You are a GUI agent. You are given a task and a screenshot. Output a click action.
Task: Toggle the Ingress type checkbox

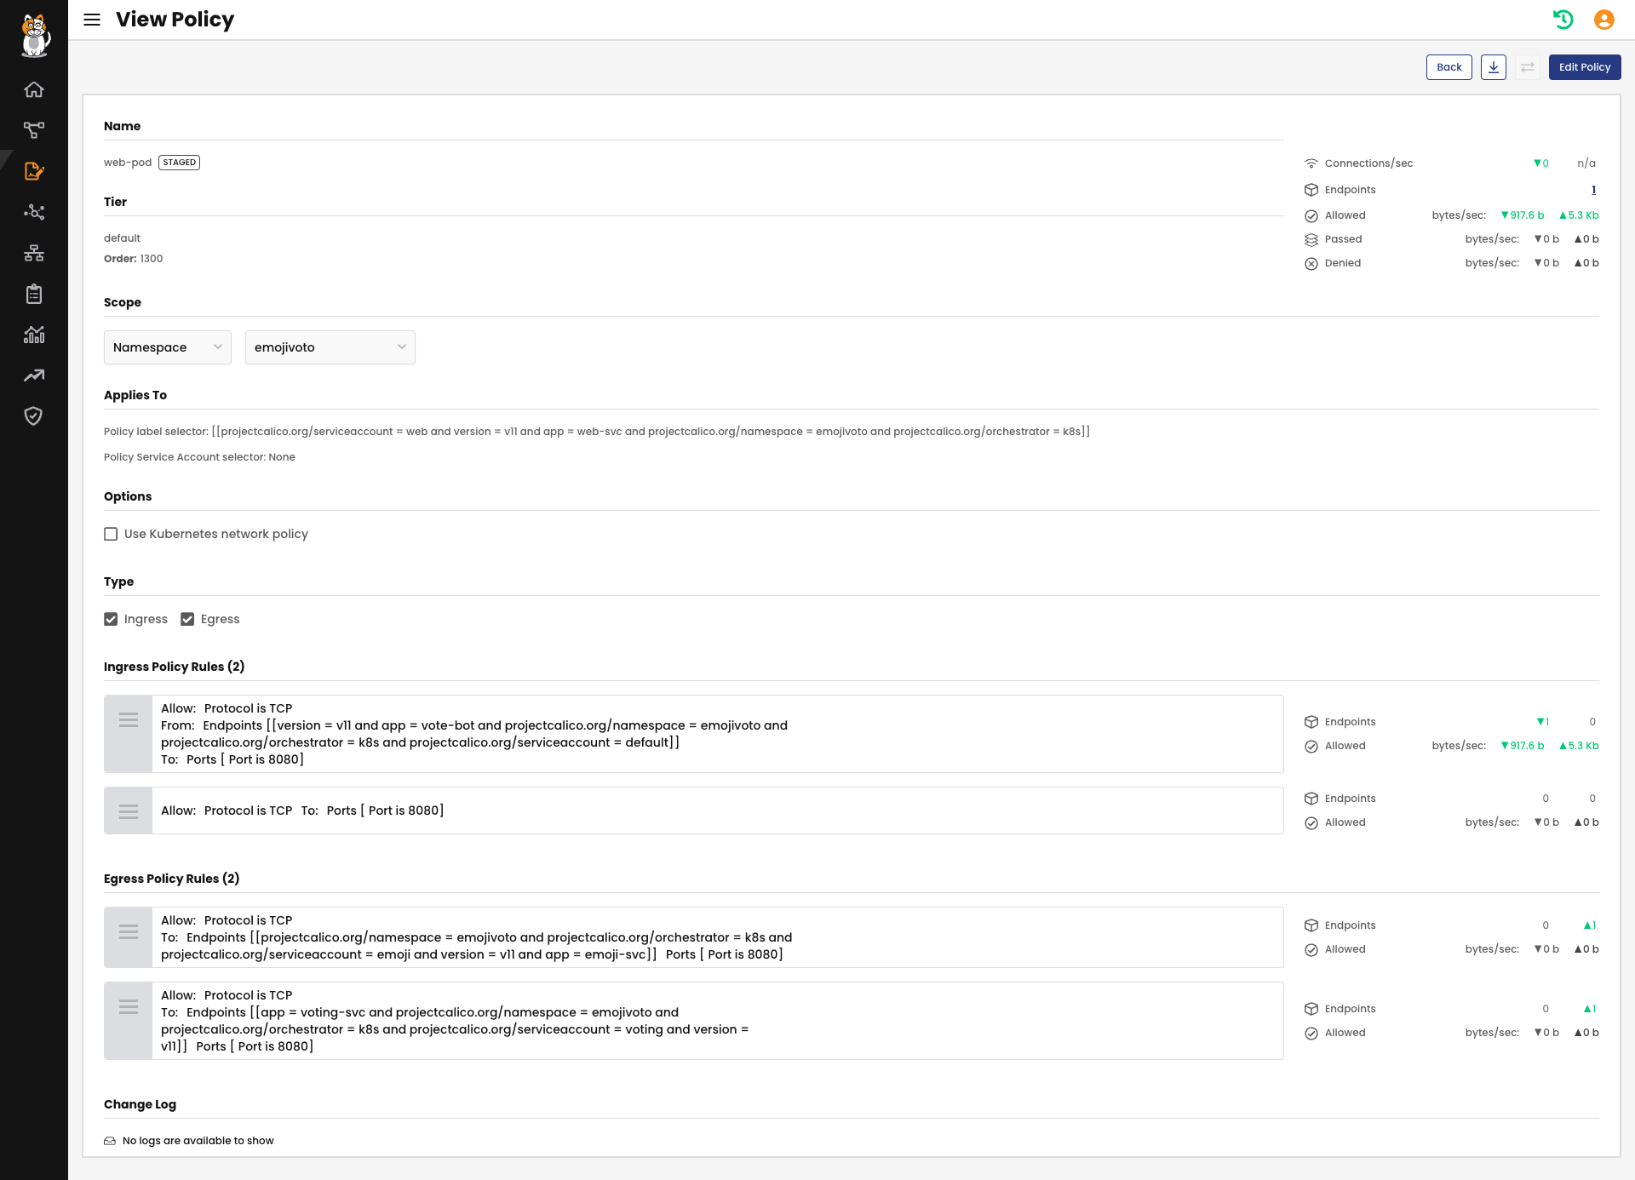click(x=111, y=619)
